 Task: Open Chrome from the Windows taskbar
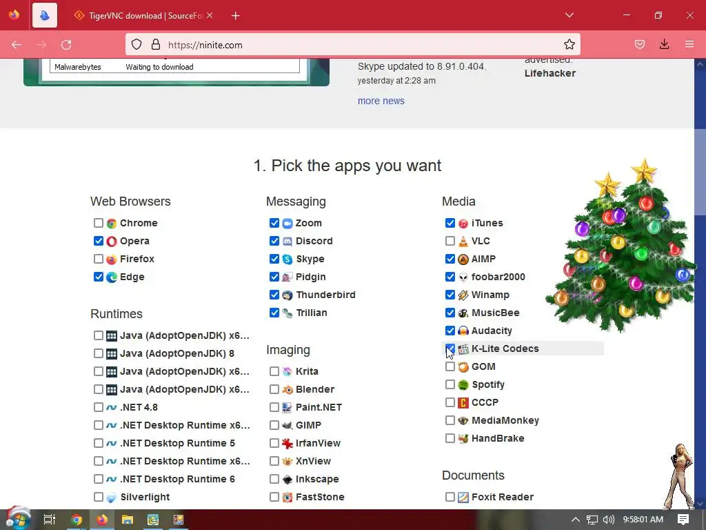click(77, 520)
